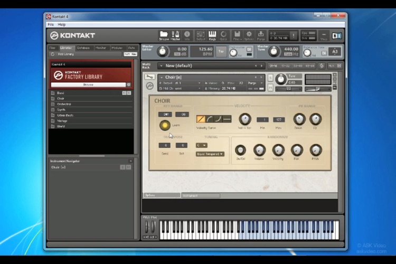The height and width of the screenshot is (264, 396).
Task: Open the wrench edit mode for Choir
Action: [149, 77]
